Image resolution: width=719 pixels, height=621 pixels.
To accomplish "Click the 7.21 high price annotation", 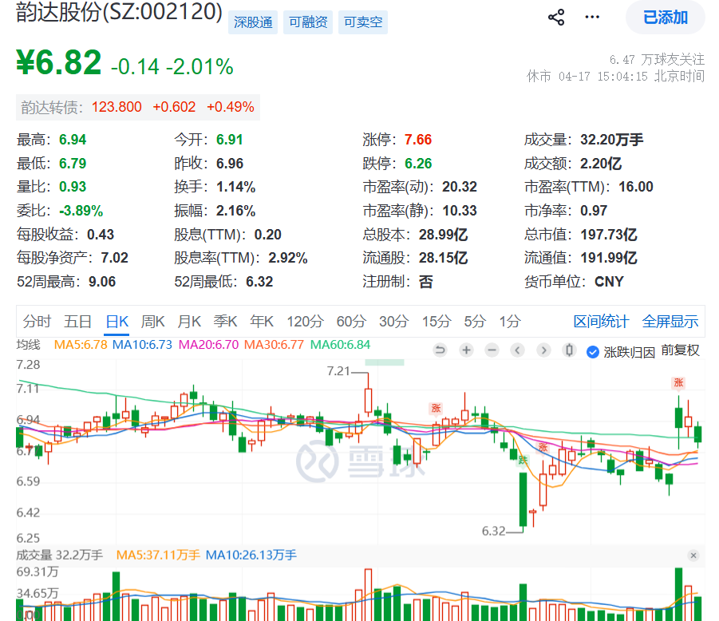I will click(338, 371).
